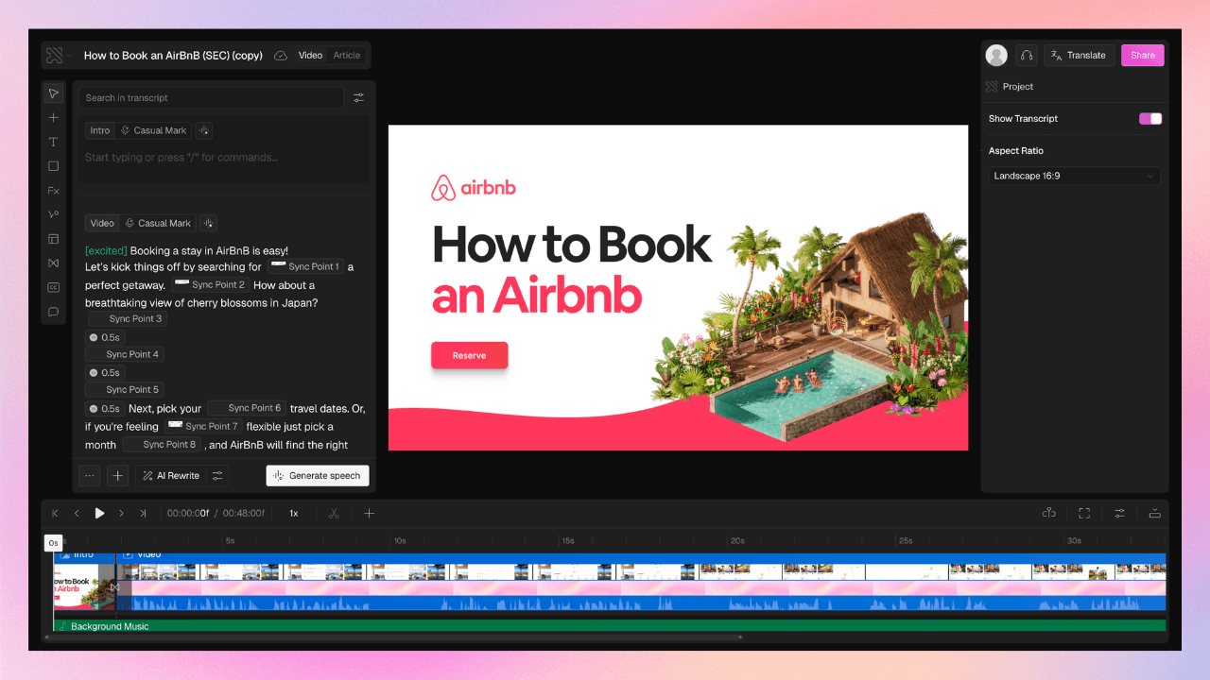Click the Sync Point 2 marker

click(x=210, y=284)
